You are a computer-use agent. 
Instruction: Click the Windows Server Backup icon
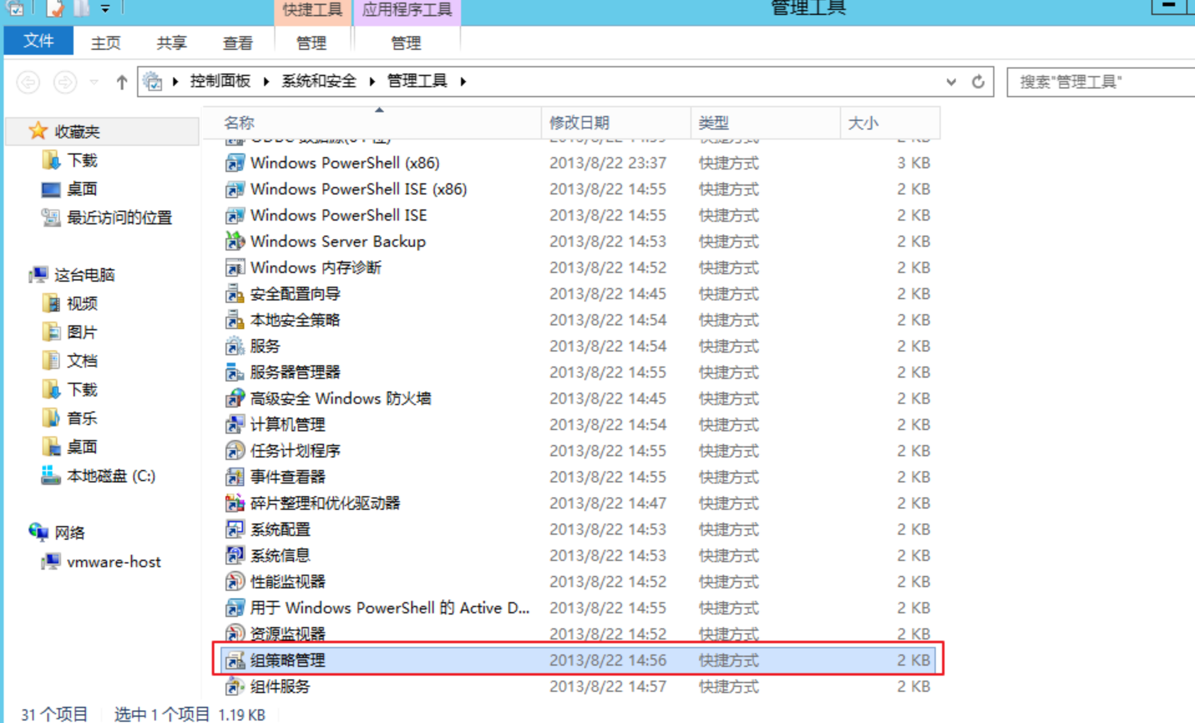235,242
